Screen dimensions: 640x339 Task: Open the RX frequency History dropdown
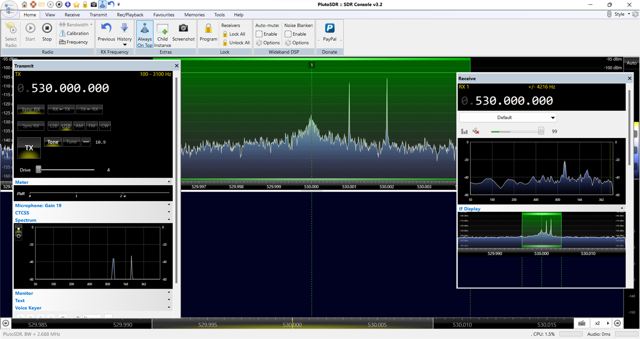pos(124,35)
